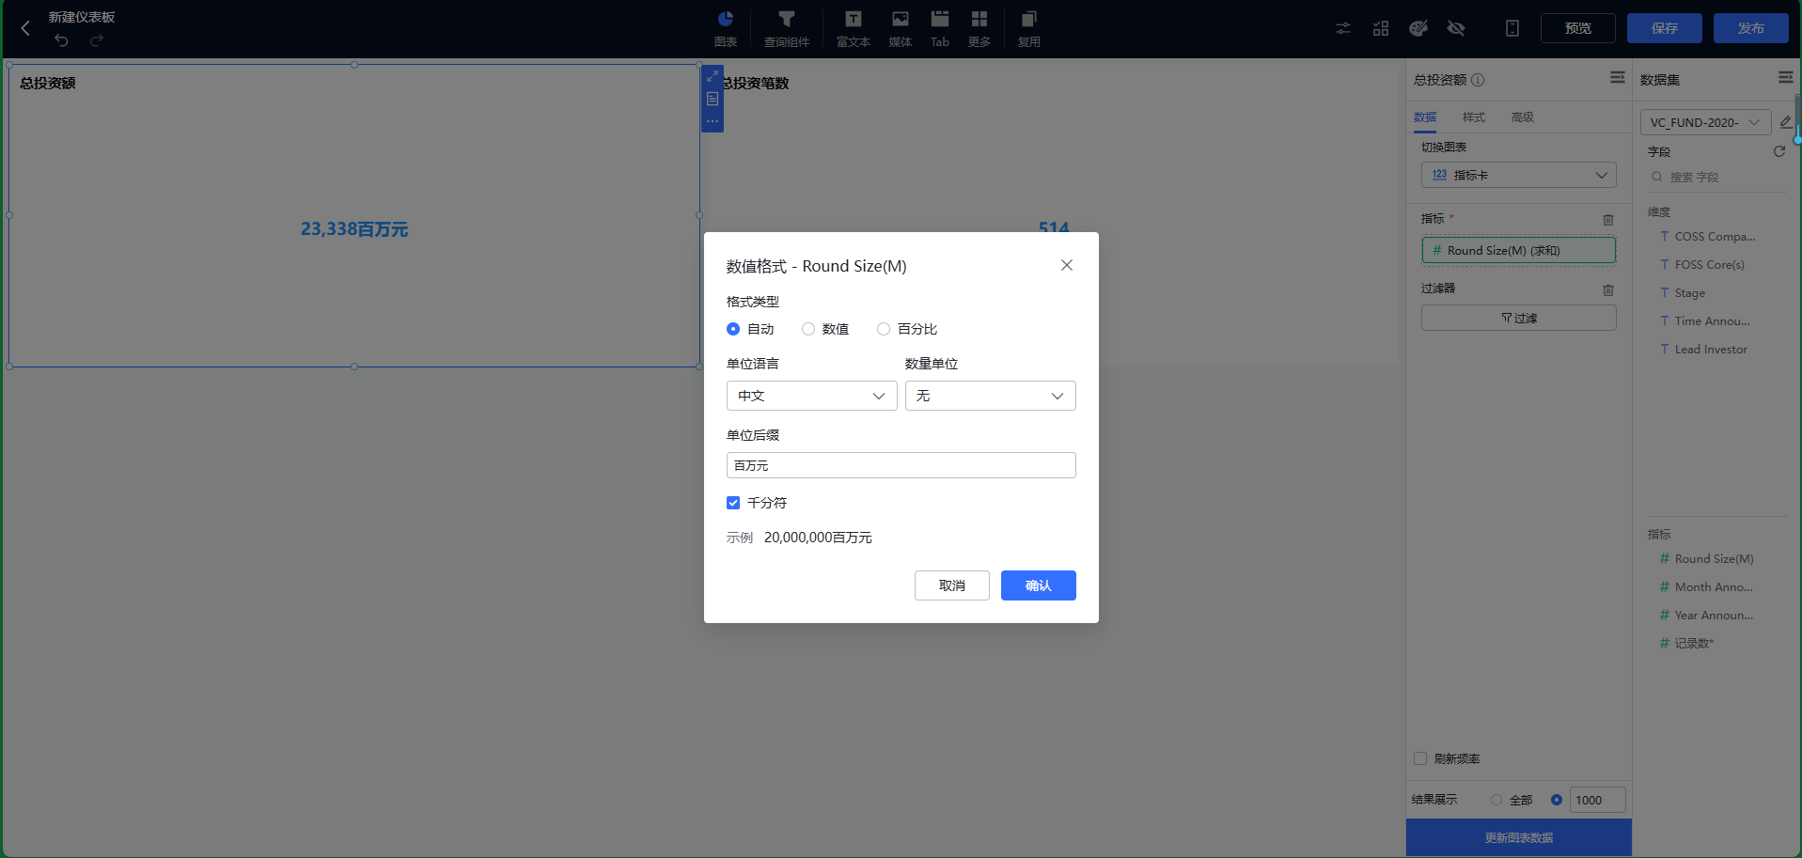Select the 百分比 format type
The width and height of the screenshot is (1802, 858).
point(883,329)
